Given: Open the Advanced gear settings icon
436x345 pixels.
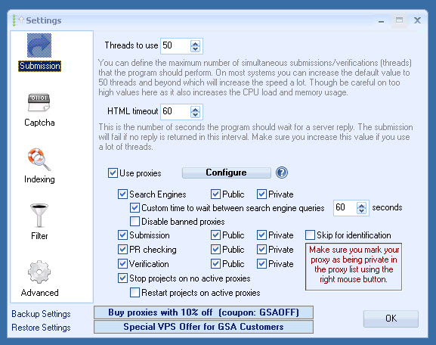Looking at the screenshot, I should click(x=39, y=272).
